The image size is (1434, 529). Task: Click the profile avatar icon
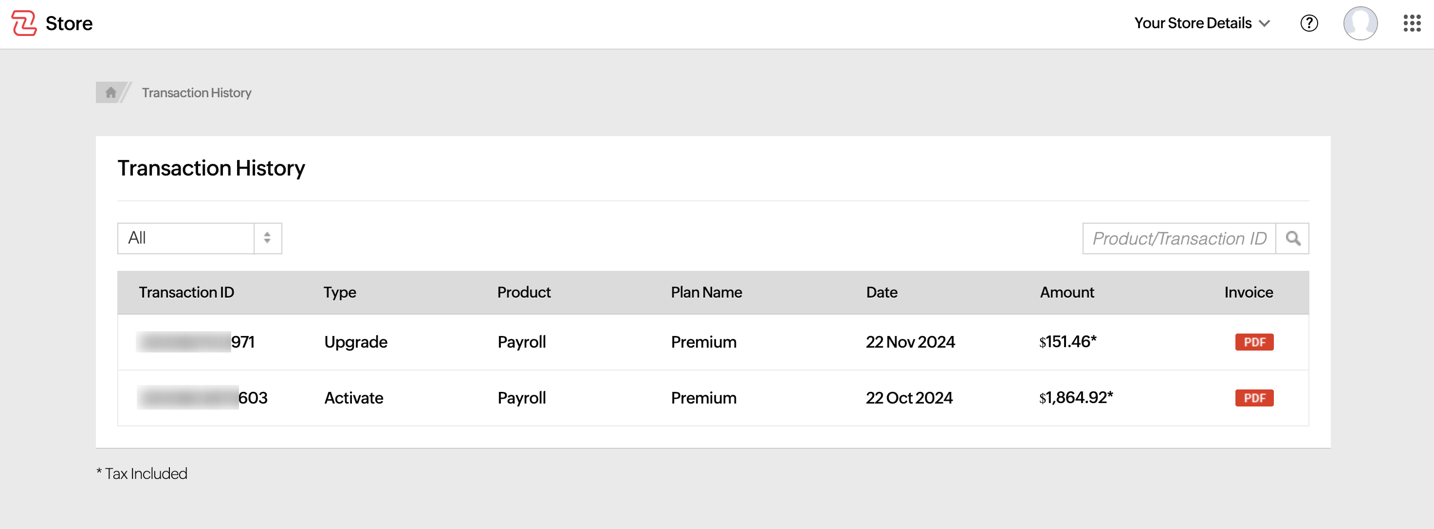[x=1360, y=23]
